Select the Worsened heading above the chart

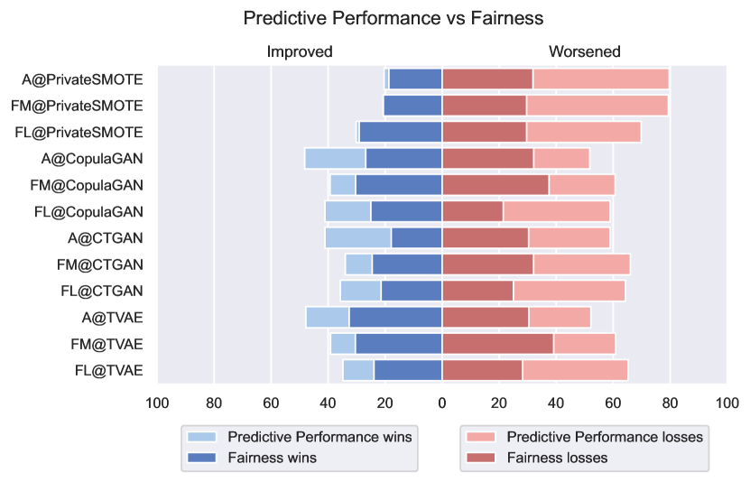(584, 51)
